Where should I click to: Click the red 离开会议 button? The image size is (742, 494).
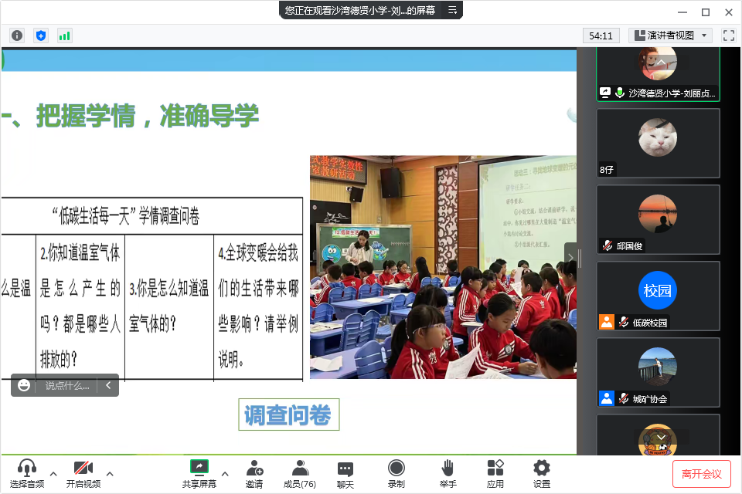pos(701,473)
